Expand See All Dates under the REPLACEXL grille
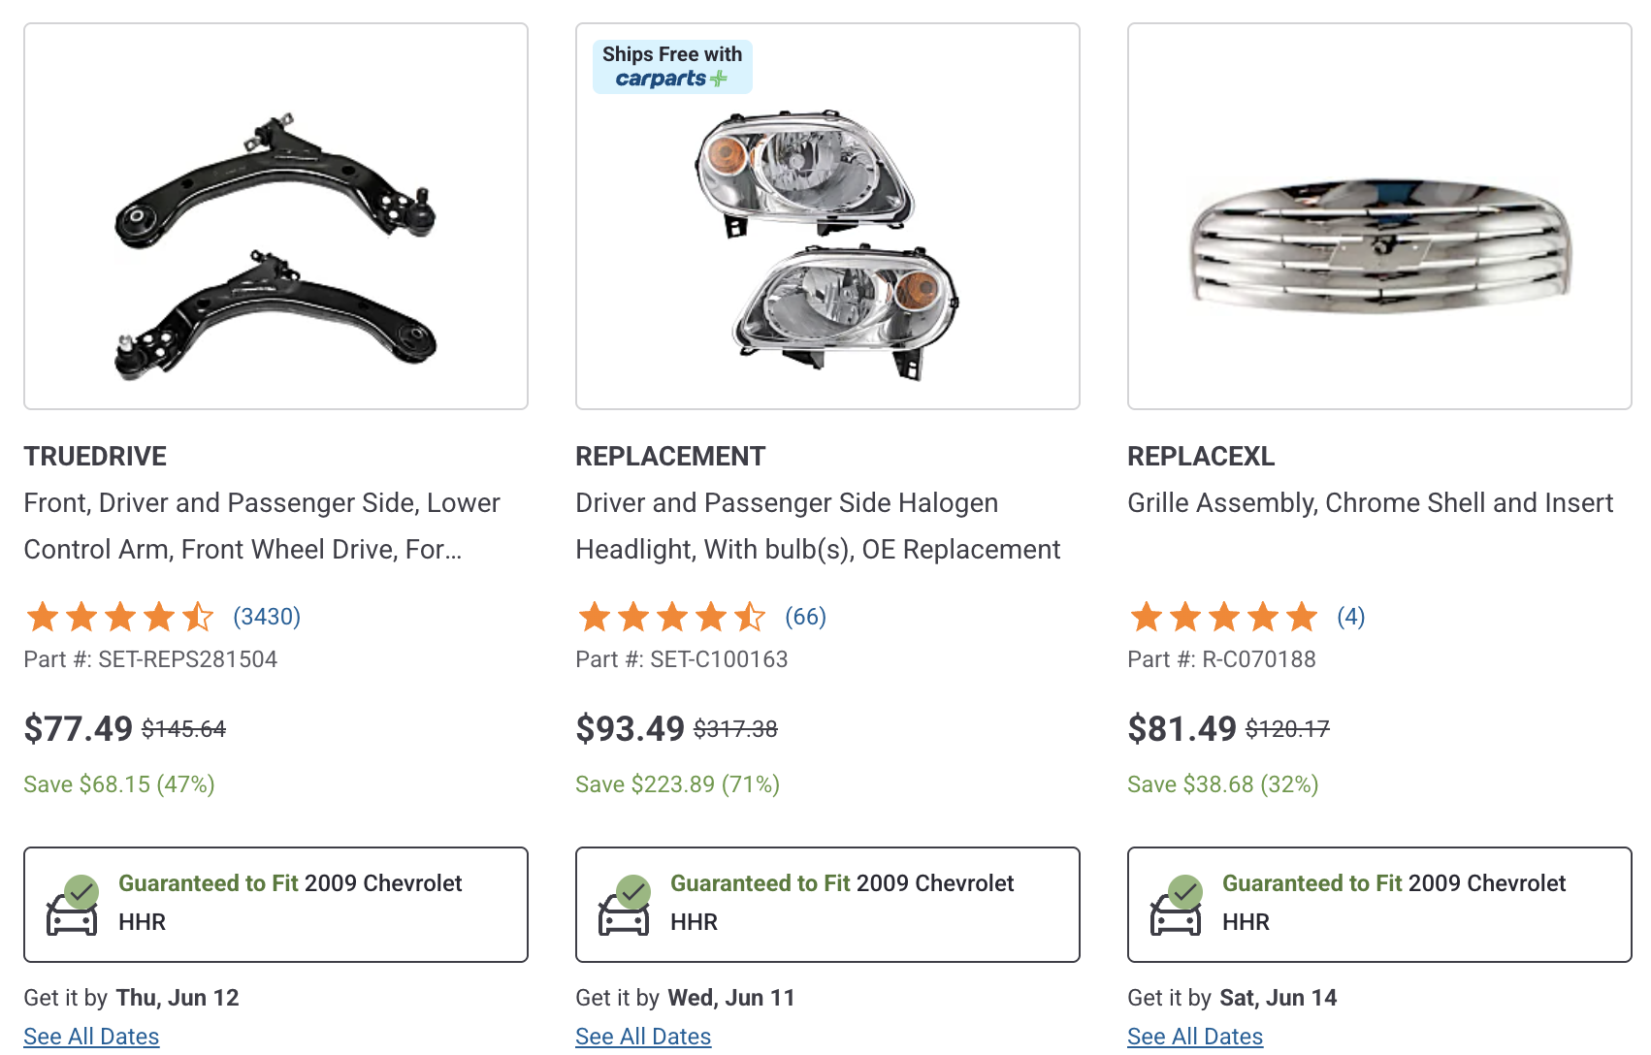This screenshot has width=1651, height=1055. [1194, 1036]
